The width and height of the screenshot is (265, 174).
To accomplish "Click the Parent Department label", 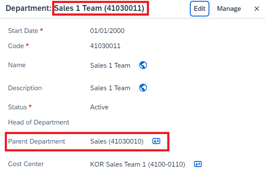I will click(36, 141).
